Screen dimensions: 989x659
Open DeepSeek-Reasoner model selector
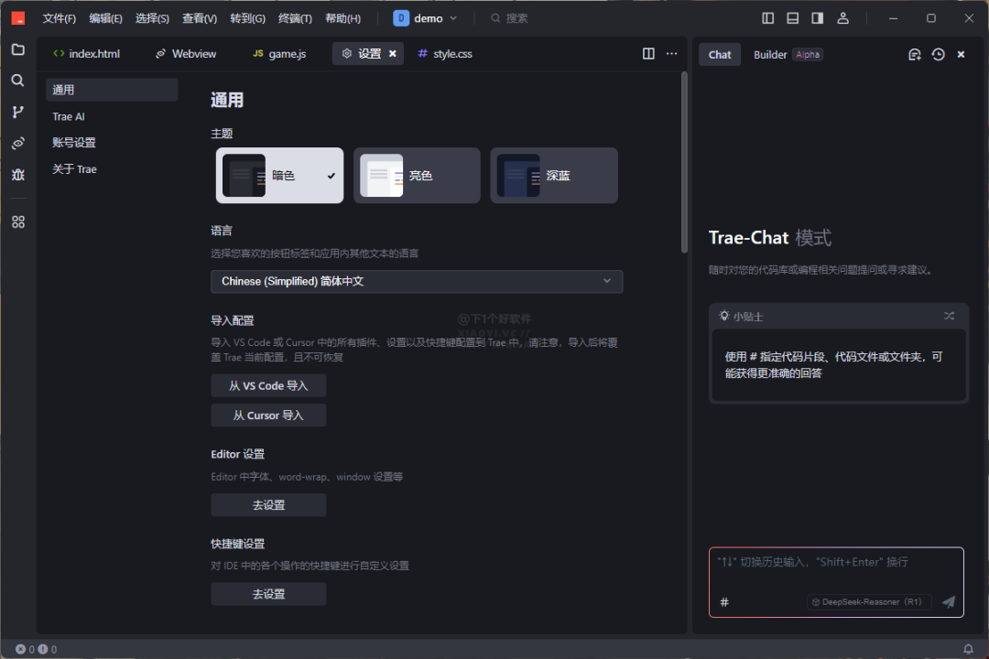868,601
